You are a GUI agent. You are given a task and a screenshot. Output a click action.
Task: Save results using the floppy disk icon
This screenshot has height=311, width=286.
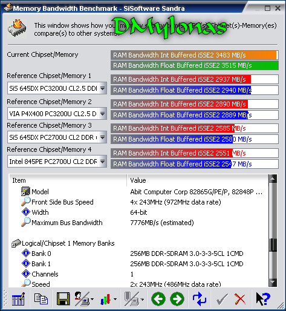pos(63,299)
